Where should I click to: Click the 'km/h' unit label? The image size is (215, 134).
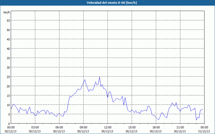[6, 12]
